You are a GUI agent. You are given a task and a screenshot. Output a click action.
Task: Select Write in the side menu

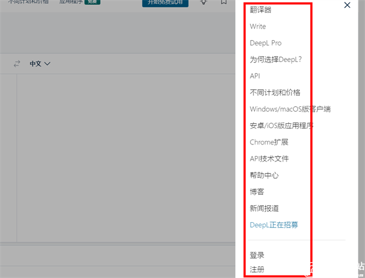tap(258, 26)
